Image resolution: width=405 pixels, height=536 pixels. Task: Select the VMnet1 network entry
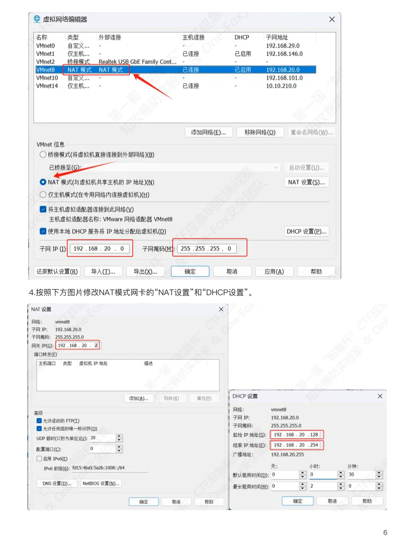45,54
